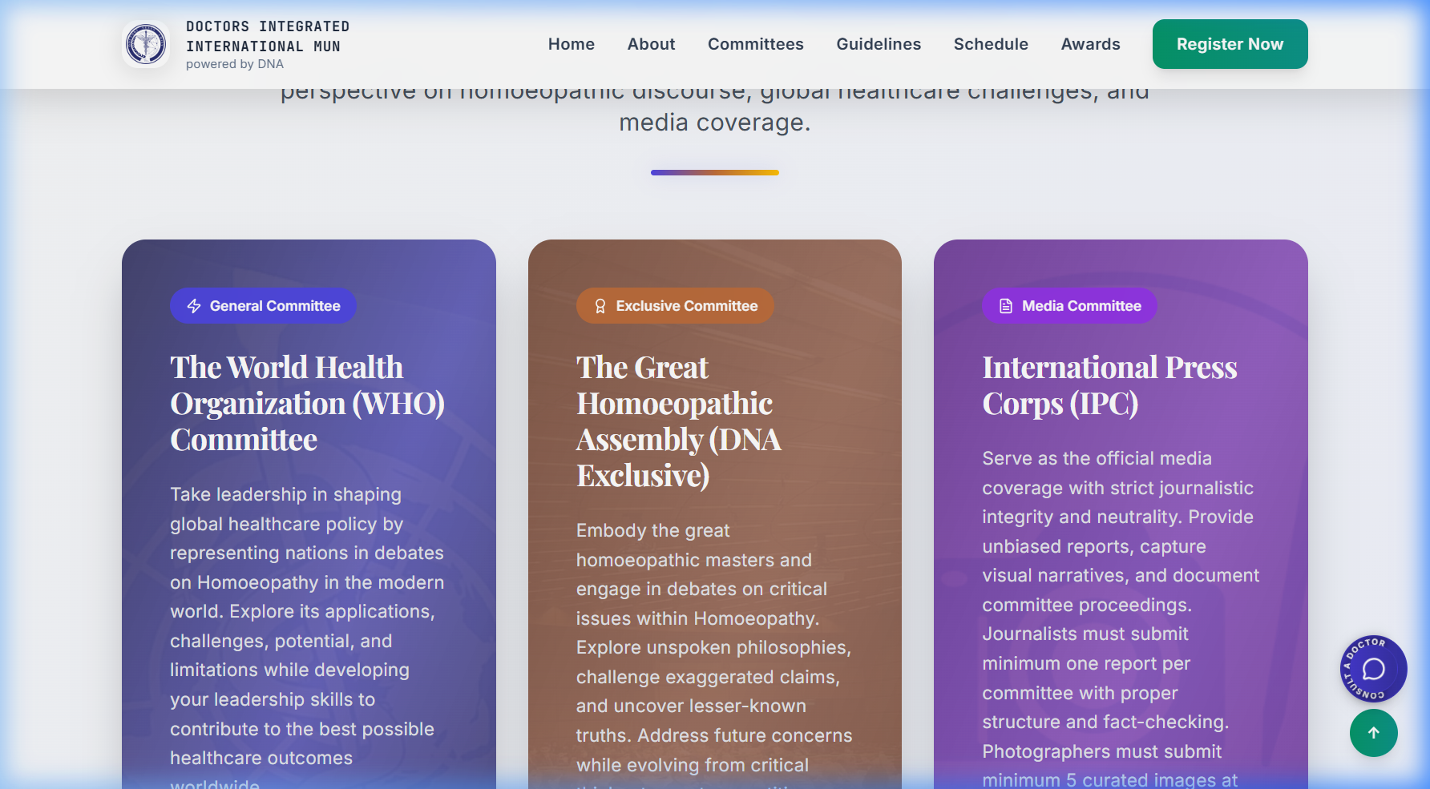
Task: Click the document icon in Media Committee badge
Action: click(x=1006, y=306)
